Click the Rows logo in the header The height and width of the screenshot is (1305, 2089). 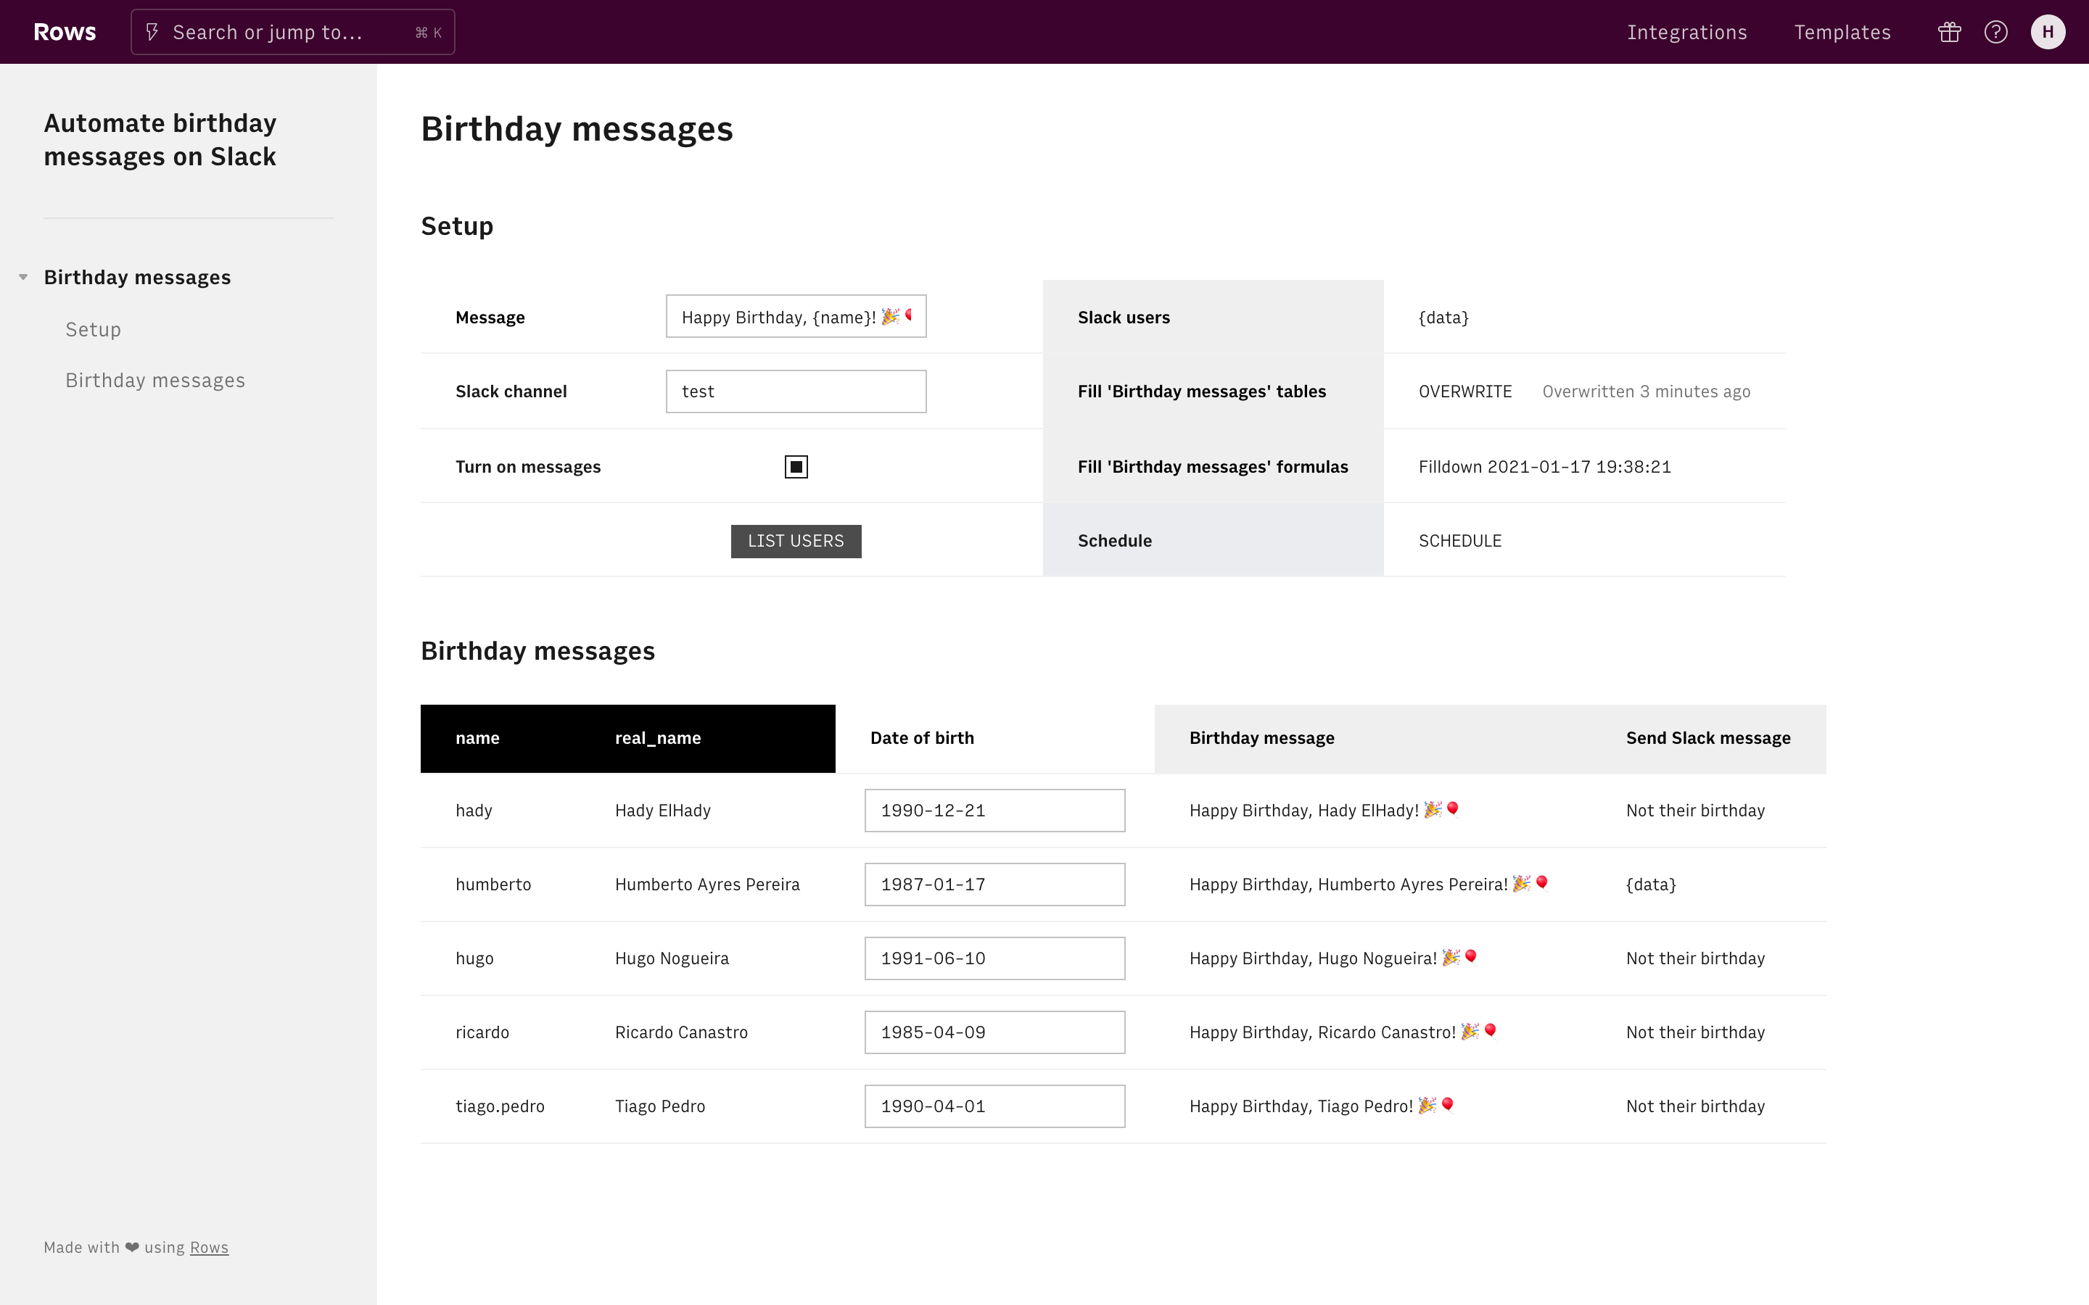point(65,32)
